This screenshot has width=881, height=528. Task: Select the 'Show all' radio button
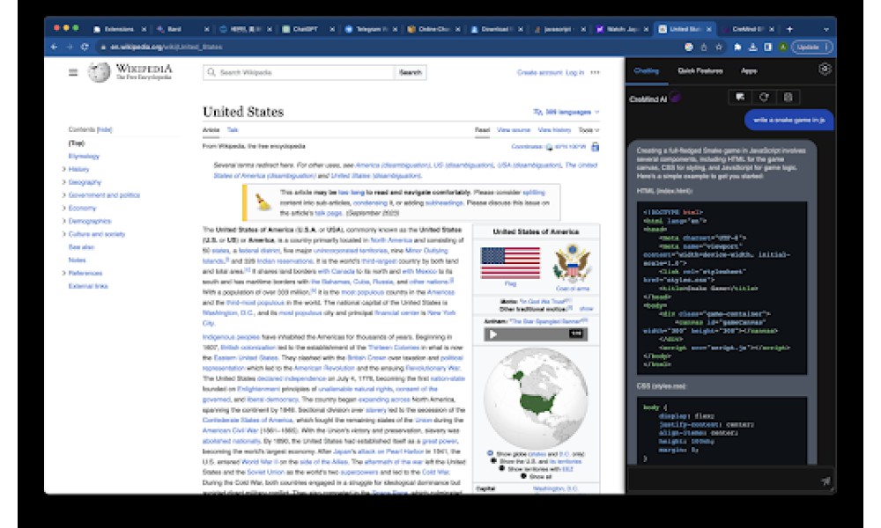[523, 476]
